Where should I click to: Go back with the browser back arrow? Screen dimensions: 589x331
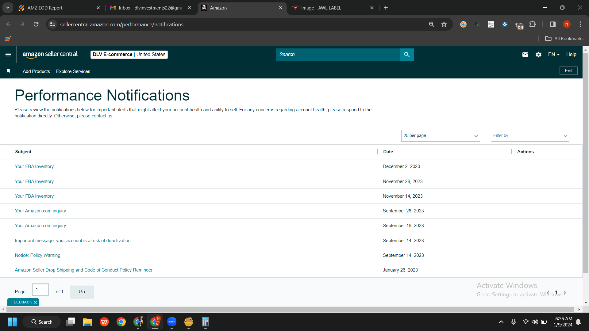9,24
